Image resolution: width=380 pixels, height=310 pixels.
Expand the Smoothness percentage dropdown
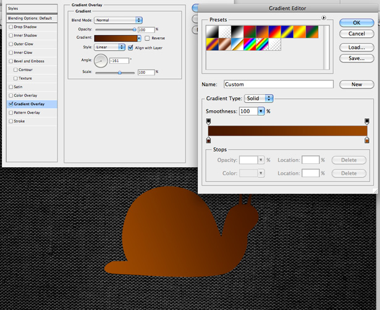261,111
